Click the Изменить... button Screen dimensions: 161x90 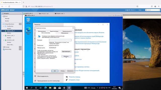(x=66, y=56)
